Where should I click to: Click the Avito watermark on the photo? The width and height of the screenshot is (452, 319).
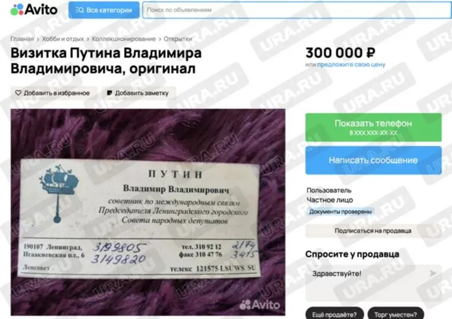[x=259, y=305]
